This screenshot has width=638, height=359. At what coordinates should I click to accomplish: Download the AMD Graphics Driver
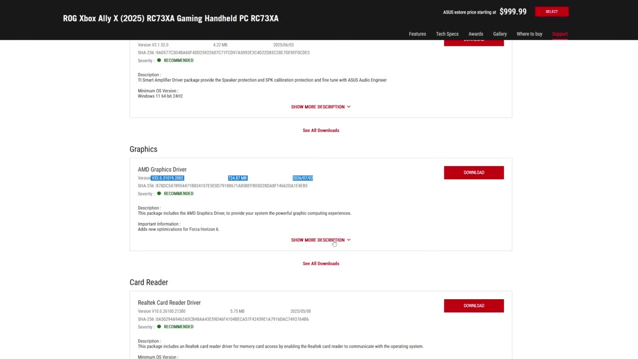coord(474,173)
